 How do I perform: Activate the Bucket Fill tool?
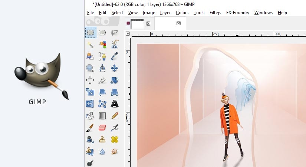pyautogui.click(x=91, y=116)
